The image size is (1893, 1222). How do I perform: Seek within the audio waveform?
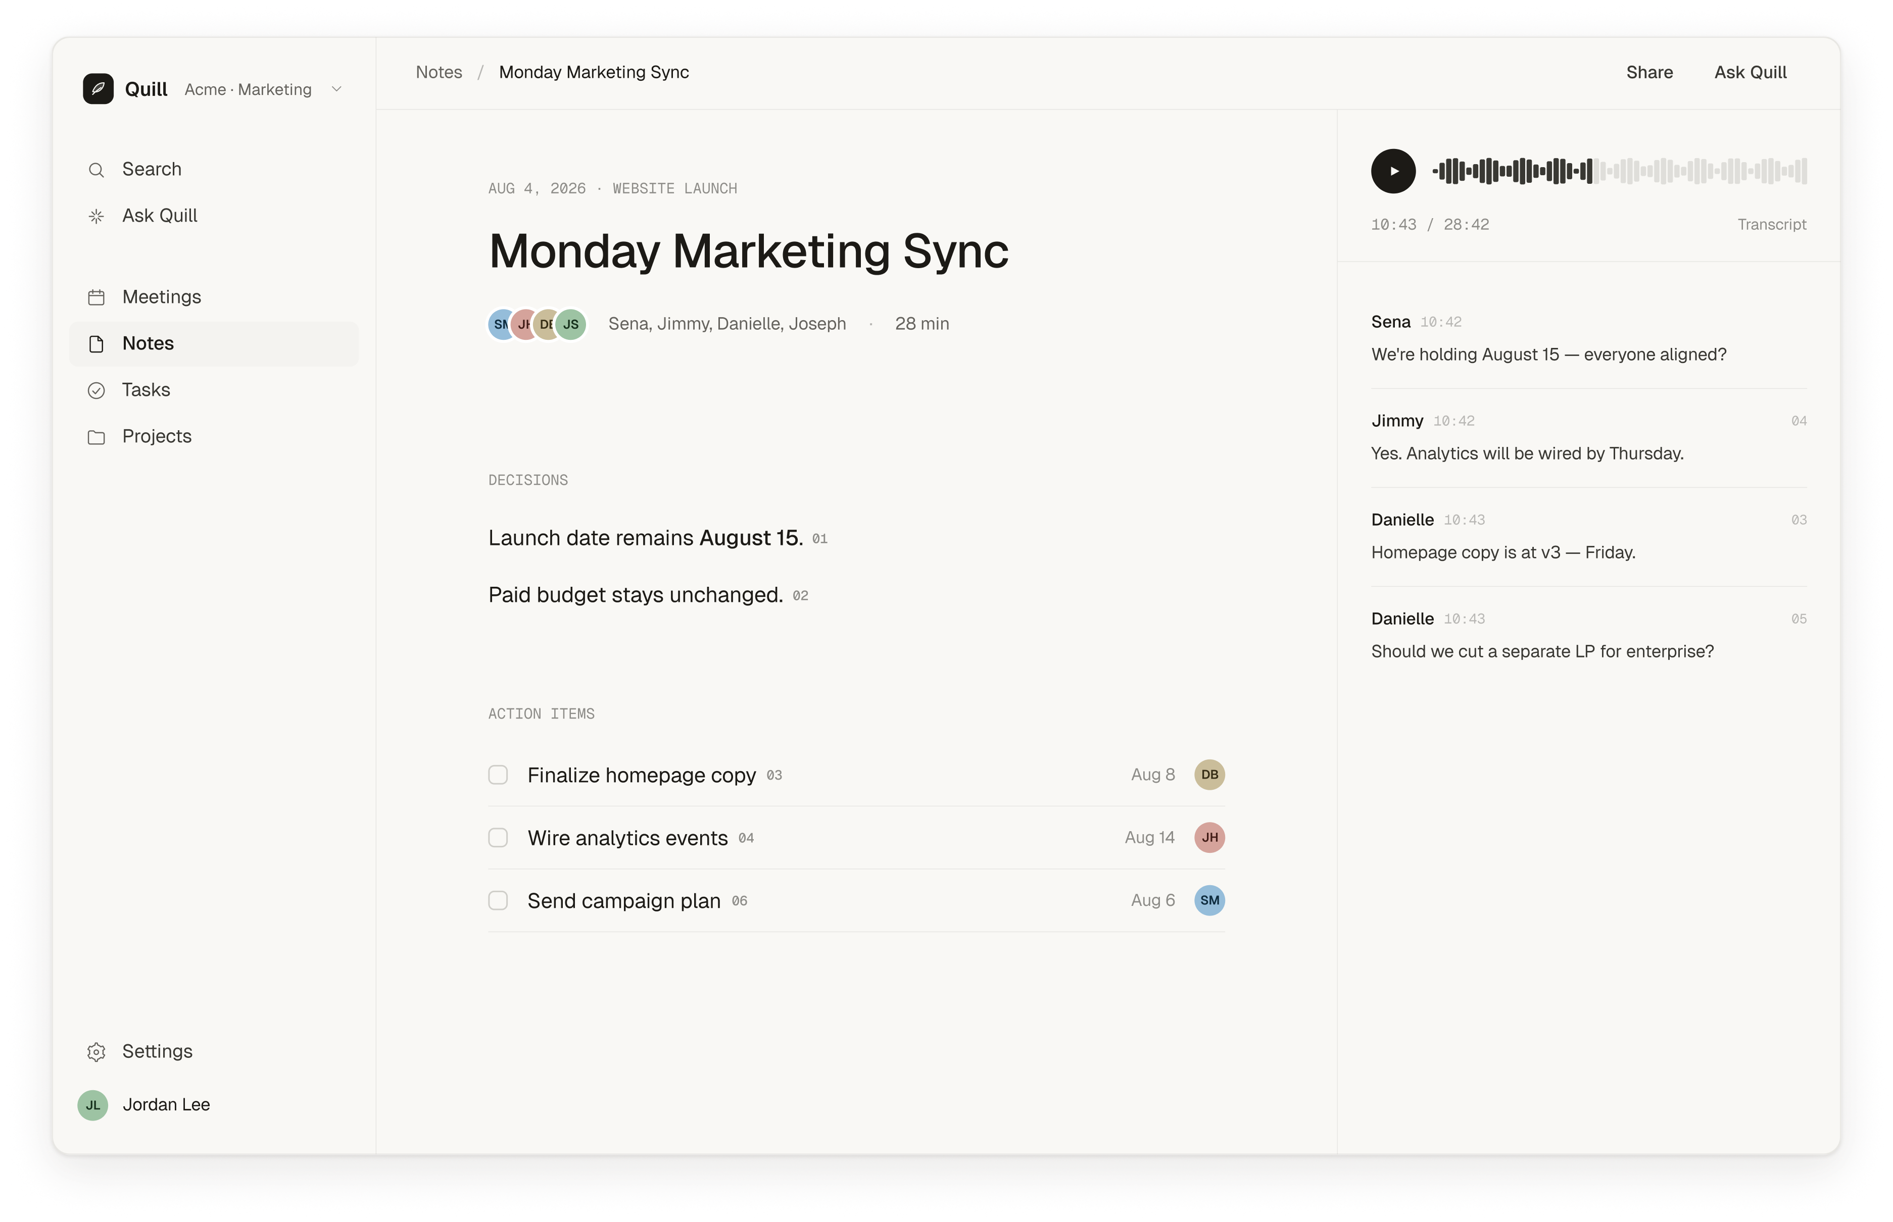pyautogui.click(x=1619, y=171)
